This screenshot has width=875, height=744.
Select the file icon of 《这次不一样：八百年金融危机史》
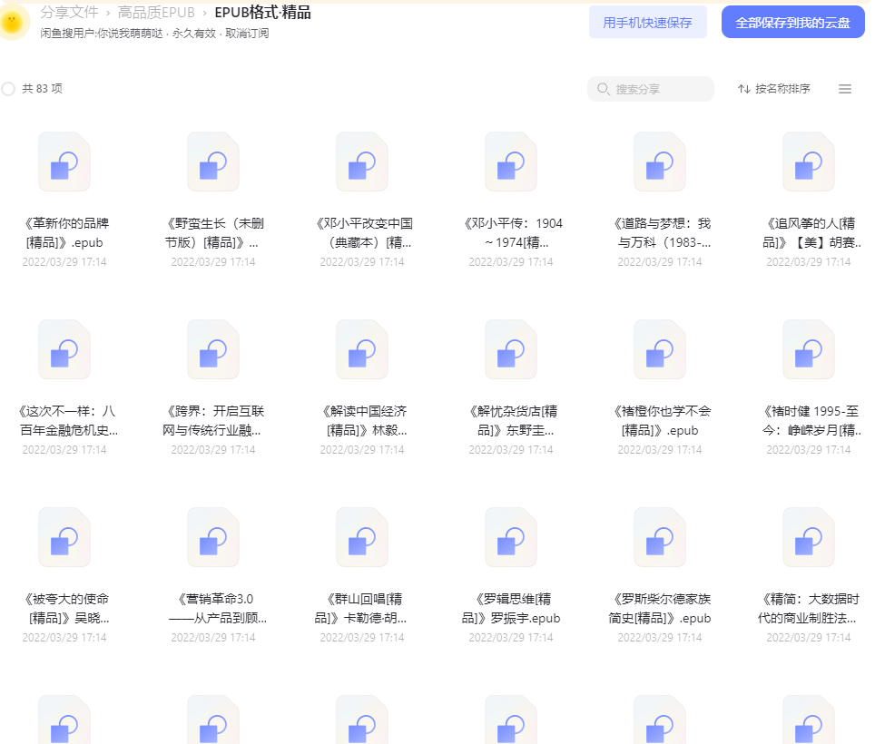tap(64, 349)
